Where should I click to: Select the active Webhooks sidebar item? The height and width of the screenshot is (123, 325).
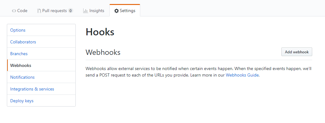(41, 65)
